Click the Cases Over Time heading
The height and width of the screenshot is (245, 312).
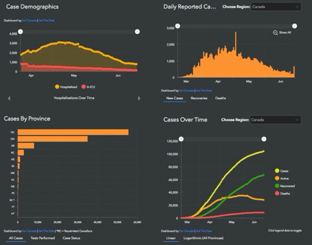point(185,120)
